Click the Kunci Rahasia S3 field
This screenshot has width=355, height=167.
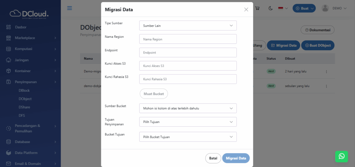(x=188, y=79)
